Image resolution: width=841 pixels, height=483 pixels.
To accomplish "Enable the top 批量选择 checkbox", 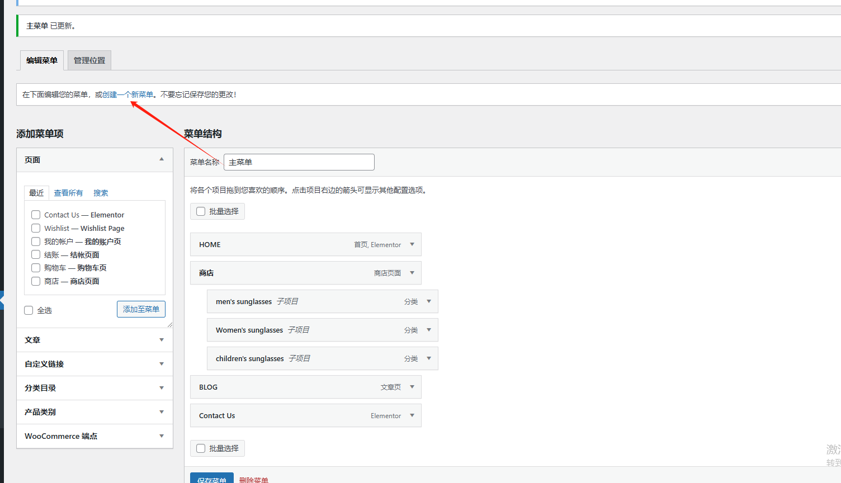I will point(200,211).
